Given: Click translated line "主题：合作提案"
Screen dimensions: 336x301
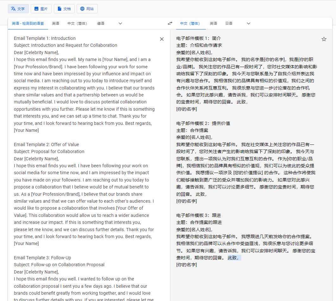Looking at the screenshot, I should coord(192,131).
